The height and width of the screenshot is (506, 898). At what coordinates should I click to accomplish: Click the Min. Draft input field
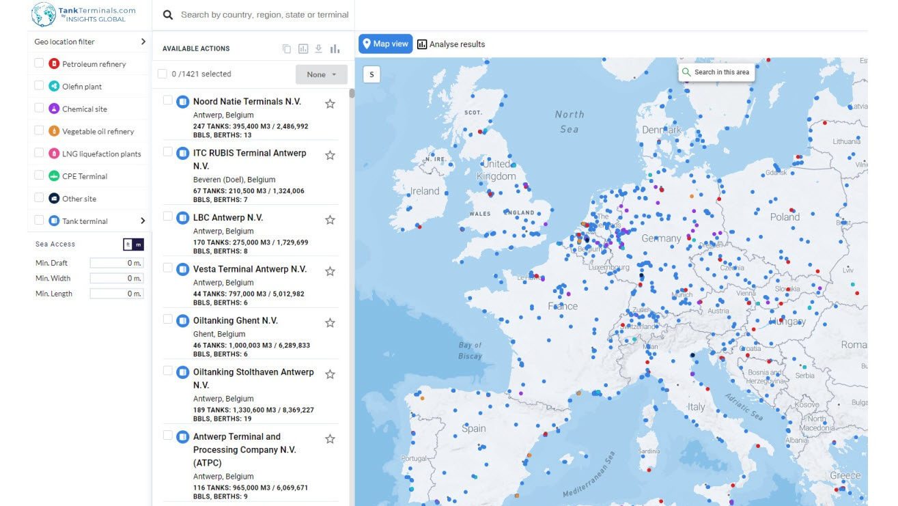point(116,263)
